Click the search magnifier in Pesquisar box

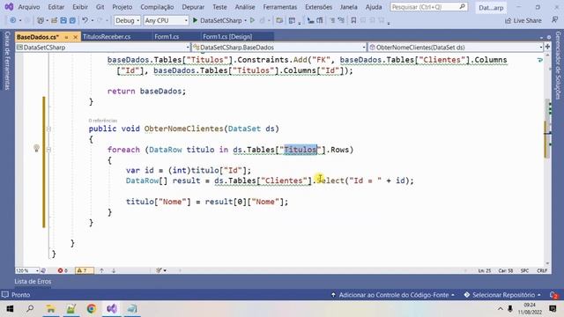(462, 6)
